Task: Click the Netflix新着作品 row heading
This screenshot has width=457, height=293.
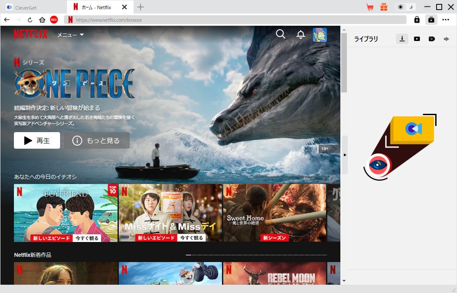Action: 33,255
